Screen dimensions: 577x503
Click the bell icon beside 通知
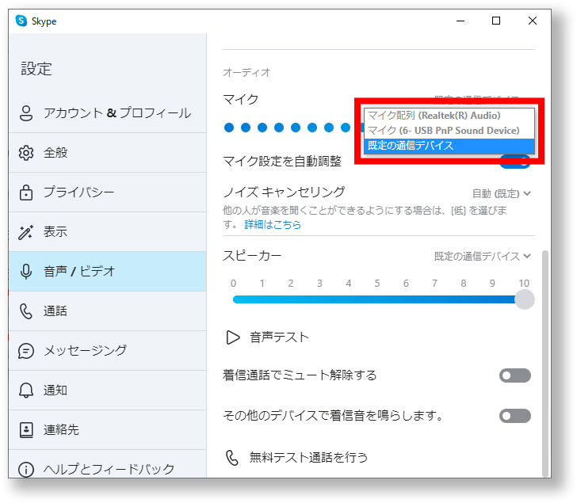click(x=25, y=390)
